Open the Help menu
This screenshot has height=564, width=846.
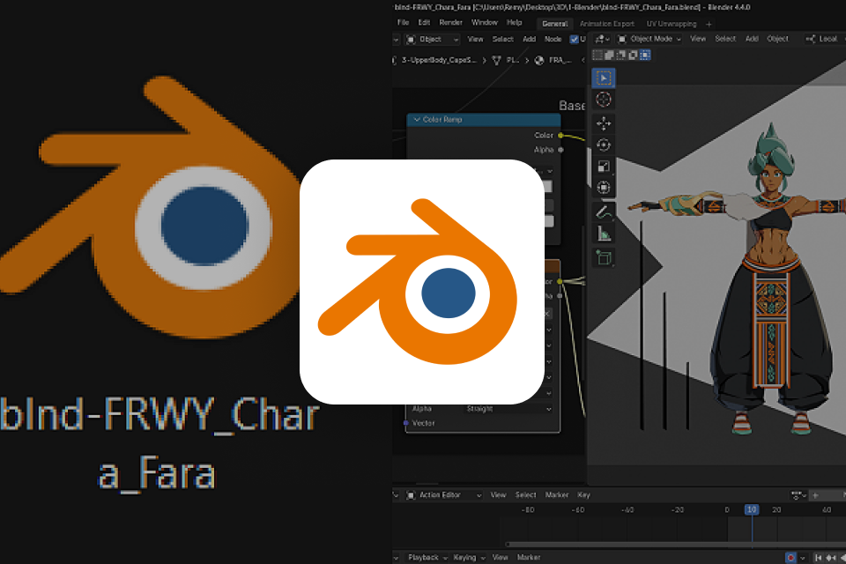point(514,23)
